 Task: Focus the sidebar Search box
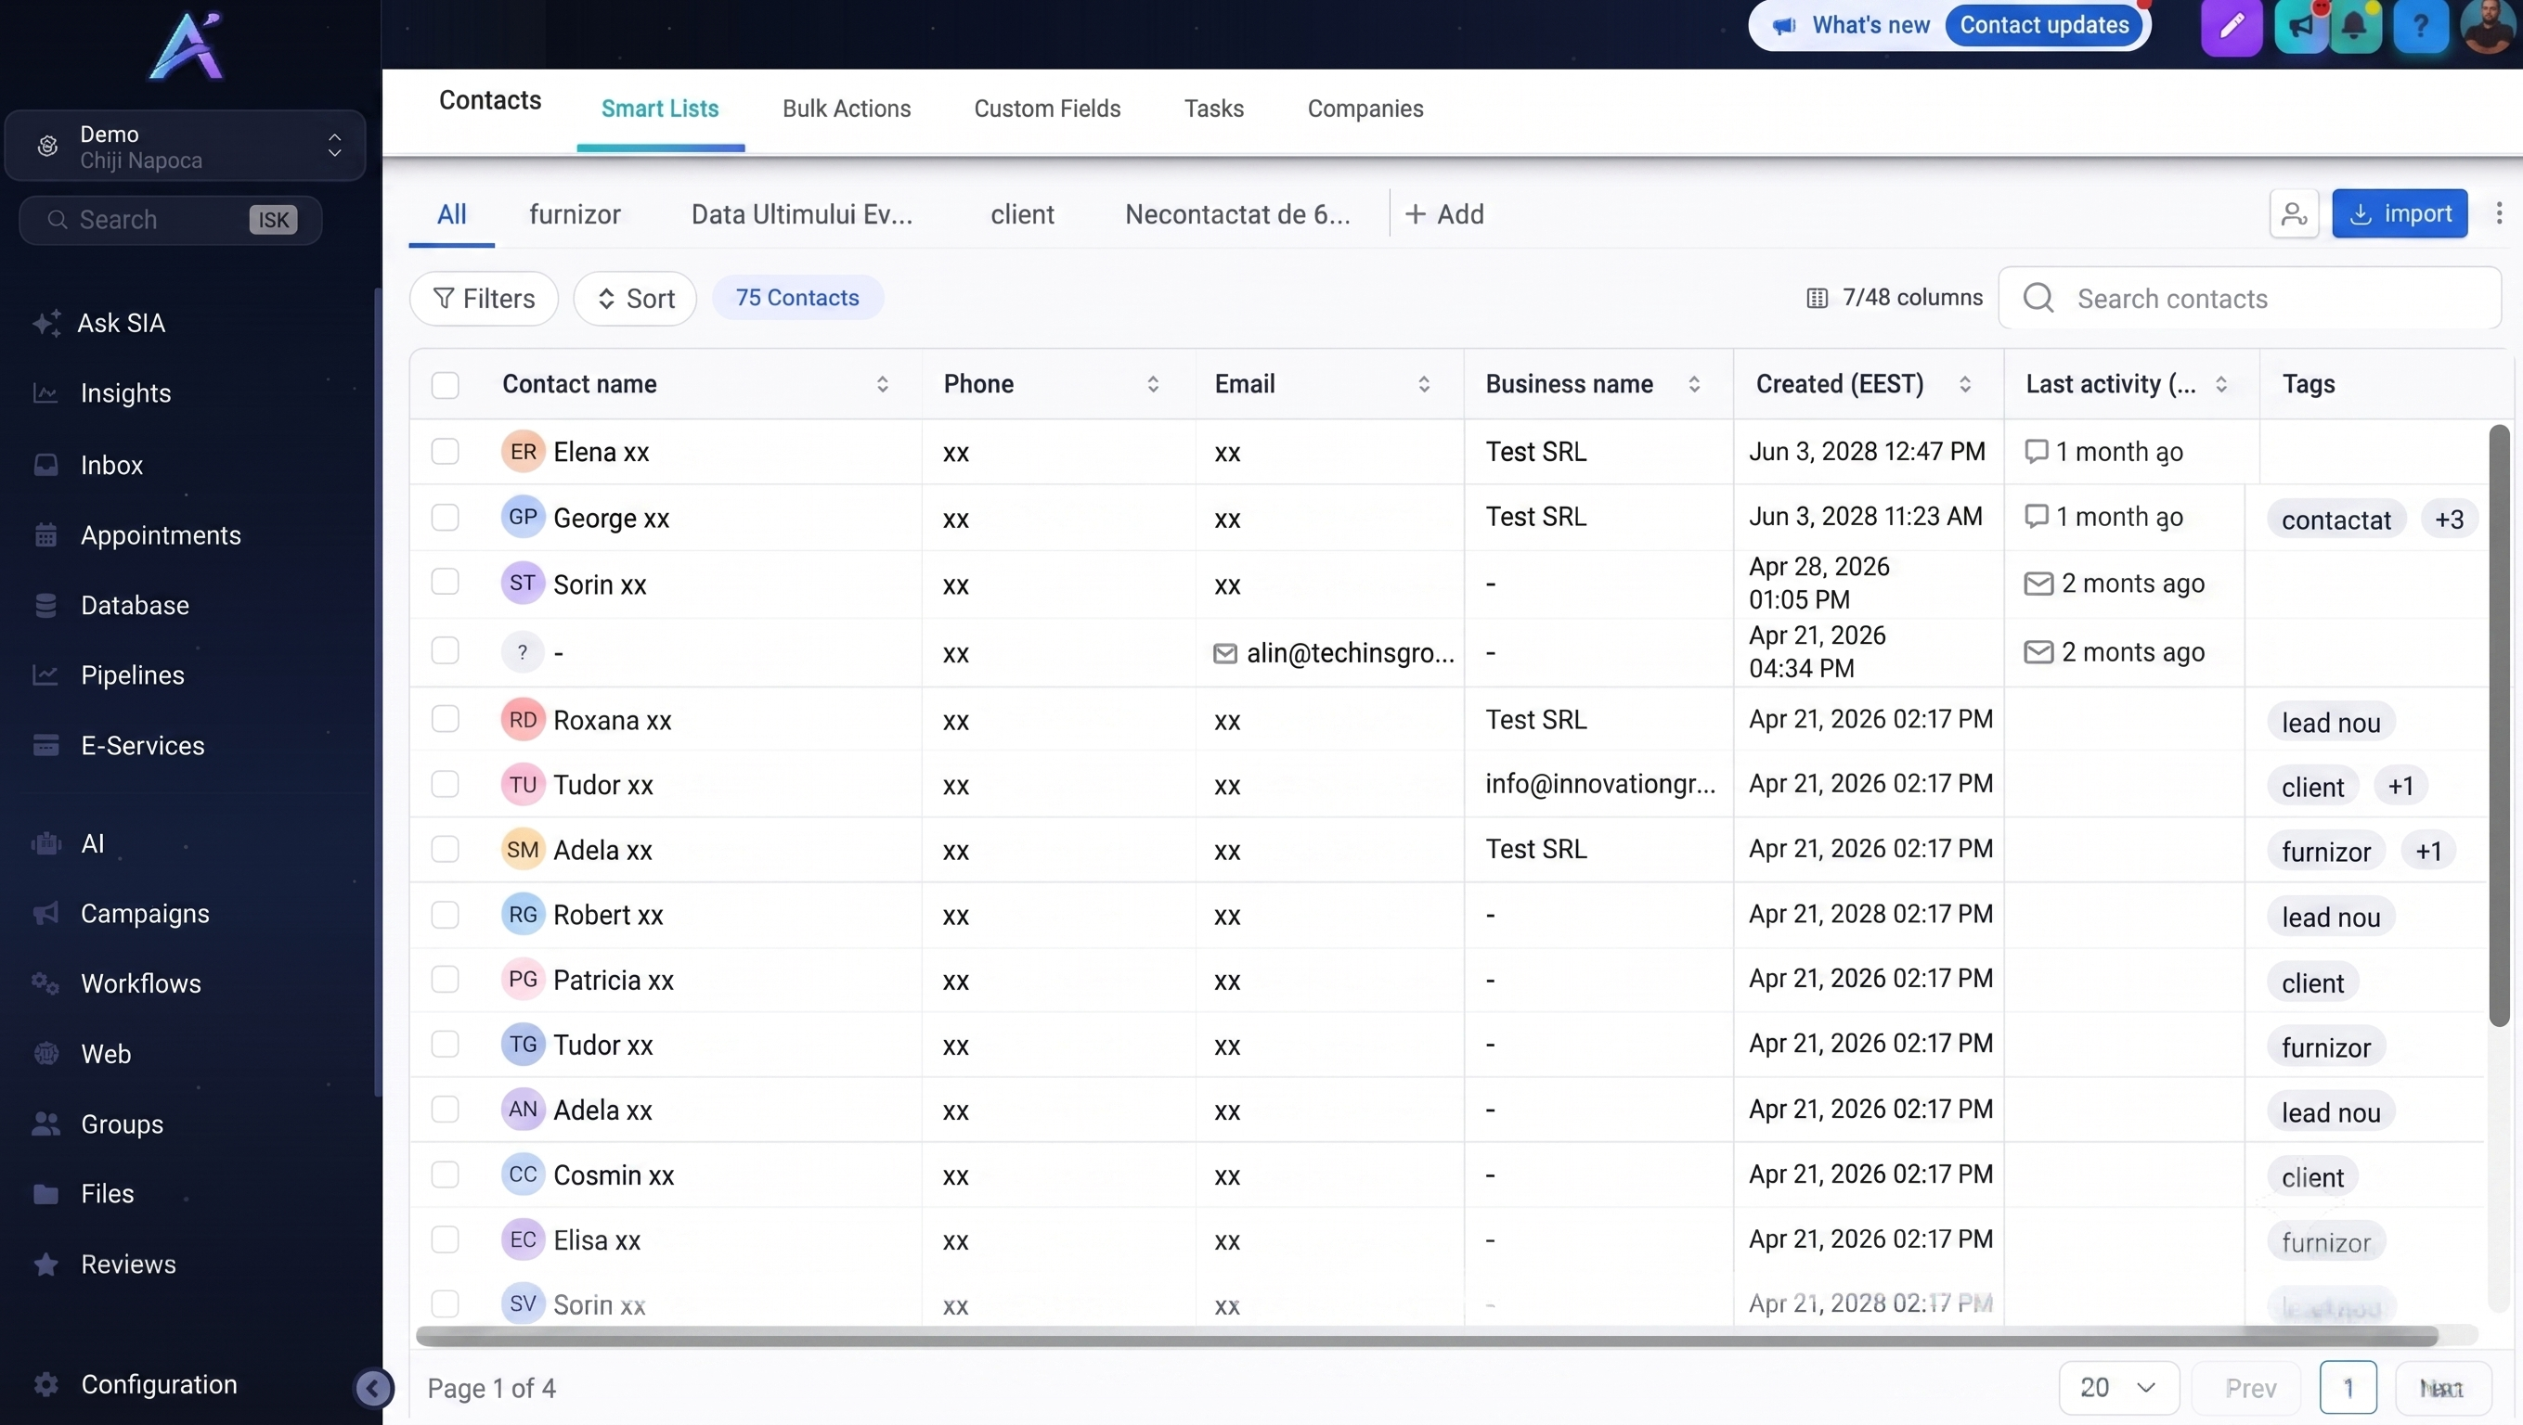[171, 220]
